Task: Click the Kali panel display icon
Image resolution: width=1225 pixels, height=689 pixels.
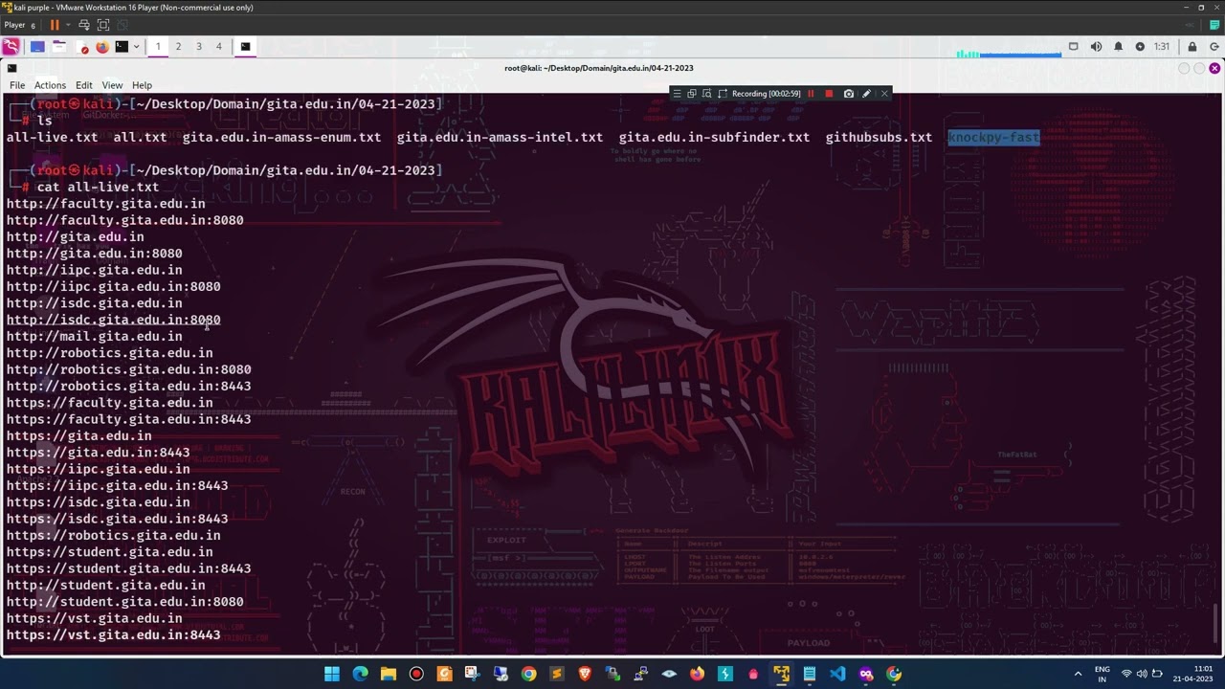Action: click(1074, 46)
